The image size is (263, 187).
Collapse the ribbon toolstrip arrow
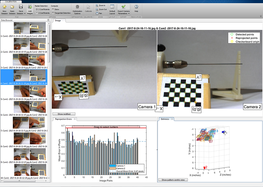pyautogui.click(x=261, y=16)
